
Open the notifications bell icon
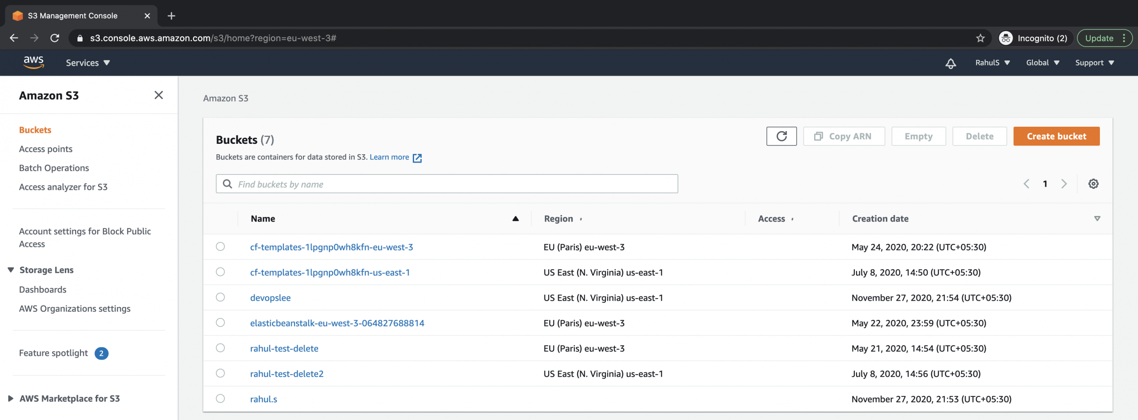click(x=951, y=63)
